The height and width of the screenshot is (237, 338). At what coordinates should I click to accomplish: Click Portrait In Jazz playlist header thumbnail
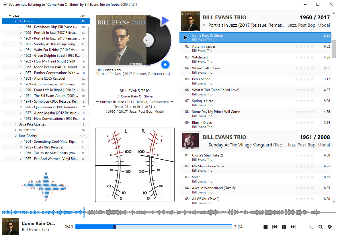(190, 21)
